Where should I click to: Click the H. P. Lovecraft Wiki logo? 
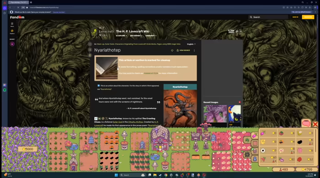pyautogui.click(x=102, y=32)
